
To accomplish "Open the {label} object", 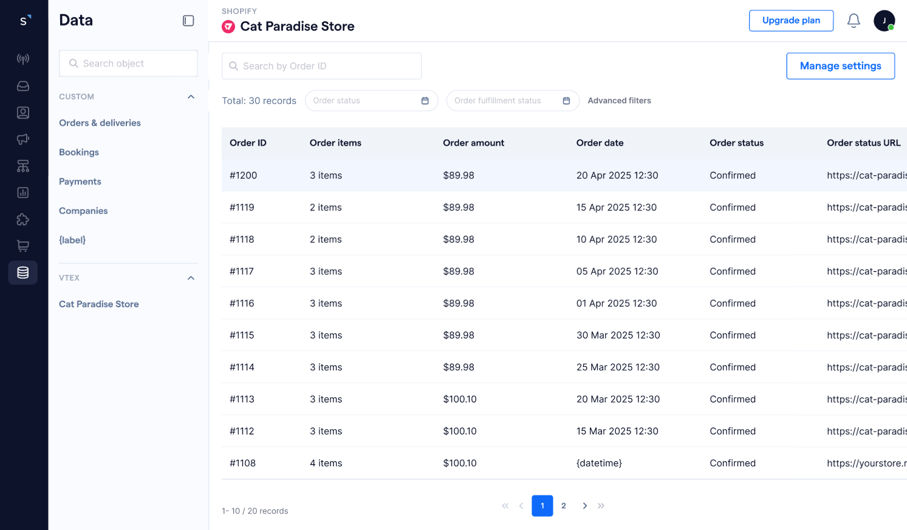I will click(72, 240).
